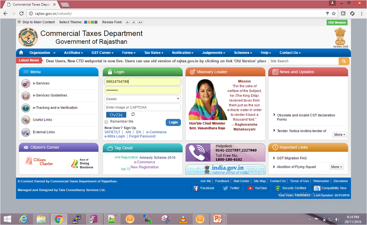Click the Home icon in navigation bar
367x225 pixels.
click(x=21, y=53)
